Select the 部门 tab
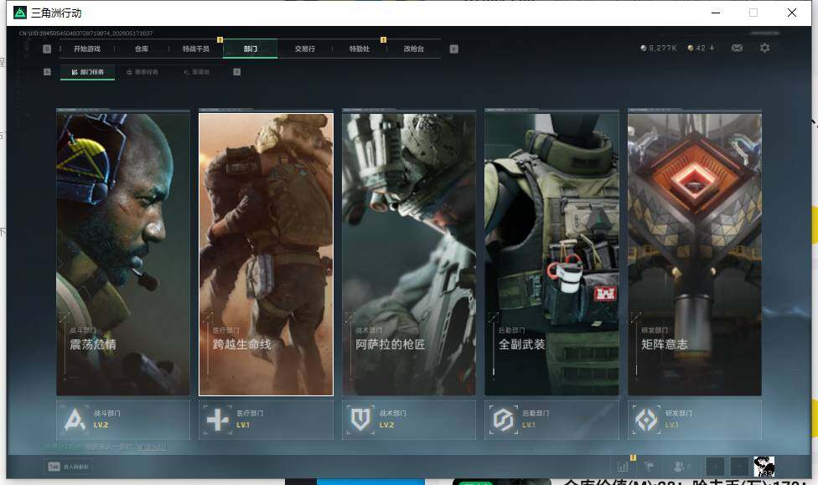Screen dimensions: 818x485 tap(251, 49)
